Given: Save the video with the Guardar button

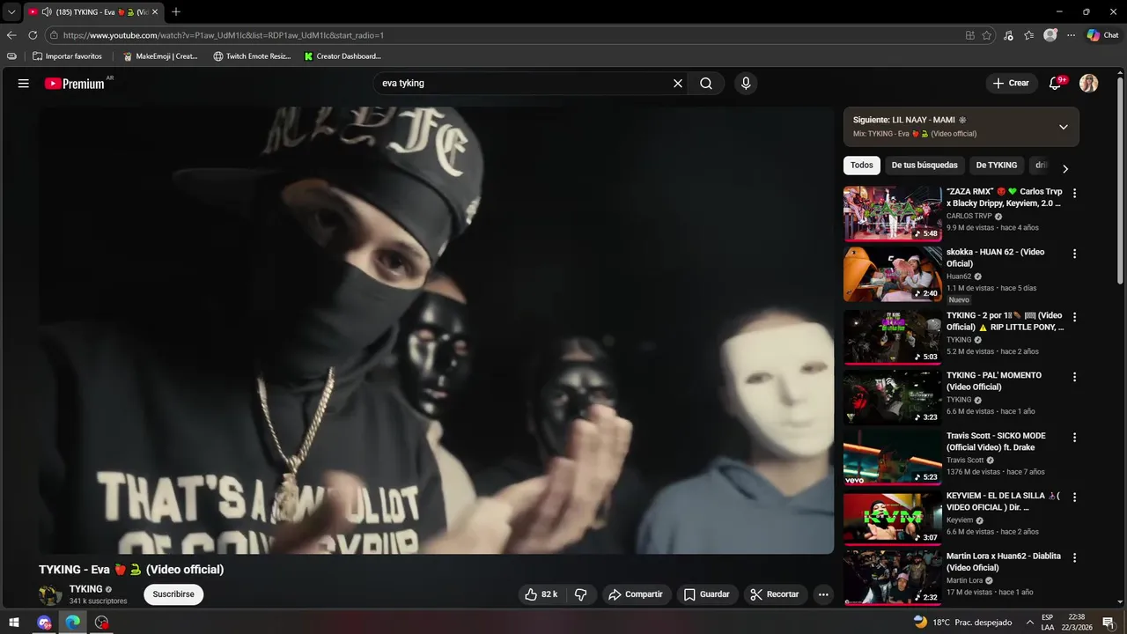Looking at the screenshot, I should [707, 594].
